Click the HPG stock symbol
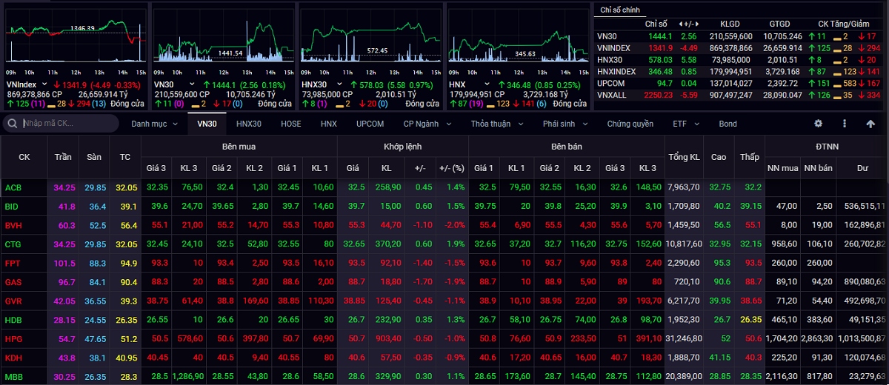 (13, 338)
